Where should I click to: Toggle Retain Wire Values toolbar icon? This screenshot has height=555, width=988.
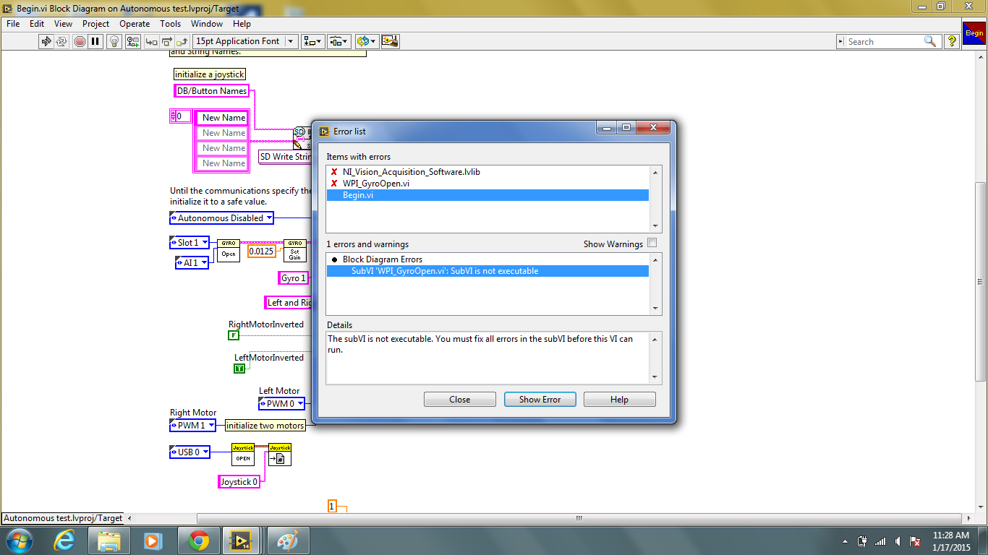tap(132, 41)
